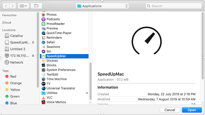This screenshot has width=205, height=115.
Task: Click the Stocks app icon
Action: coord(43,65)
